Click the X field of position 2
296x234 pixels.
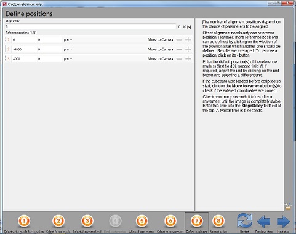click(25, 49)
